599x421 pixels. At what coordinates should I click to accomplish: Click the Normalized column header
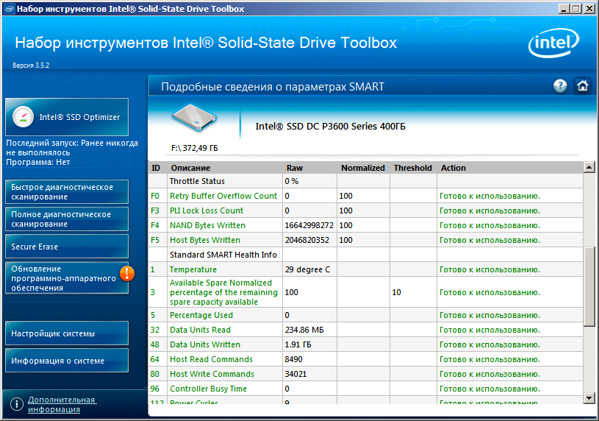(363, 168)
